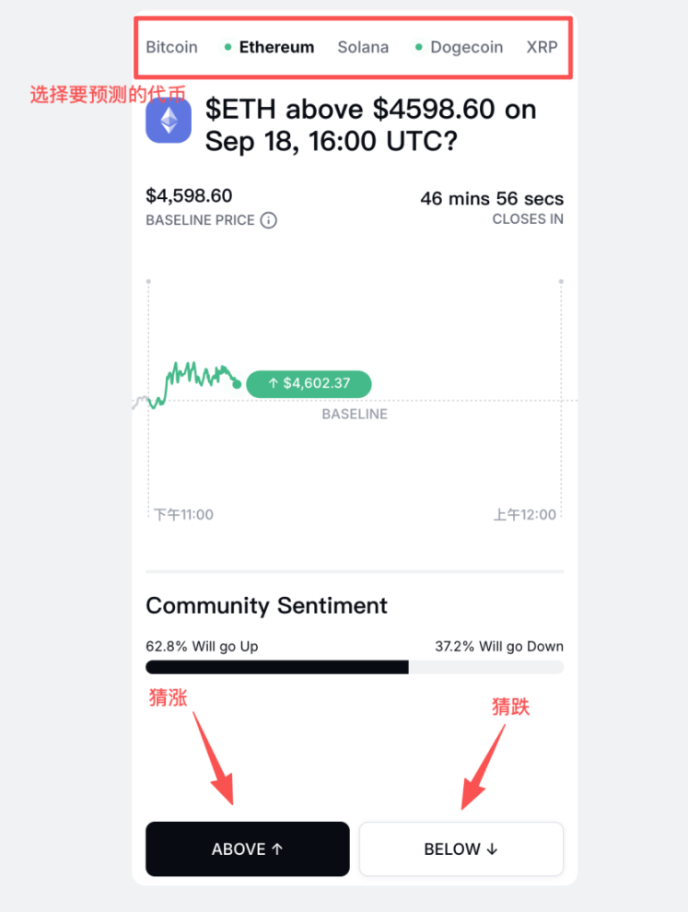Switch to the Bitcoin tab
The width and height of the screenshot is (688, 912).
[x=171, y=47]
